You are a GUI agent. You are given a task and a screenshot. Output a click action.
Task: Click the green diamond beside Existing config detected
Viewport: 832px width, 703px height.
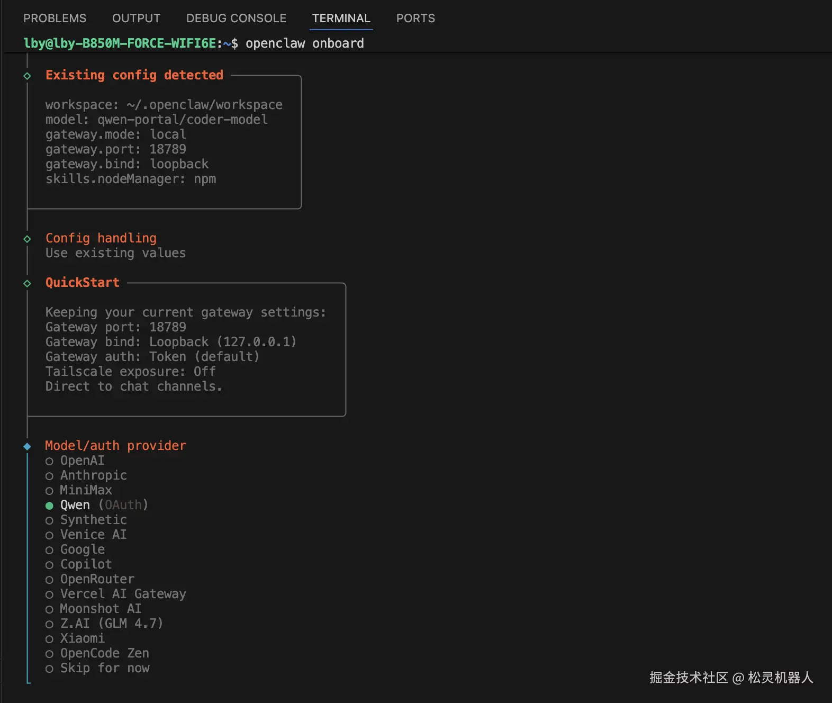click(28, 76)
